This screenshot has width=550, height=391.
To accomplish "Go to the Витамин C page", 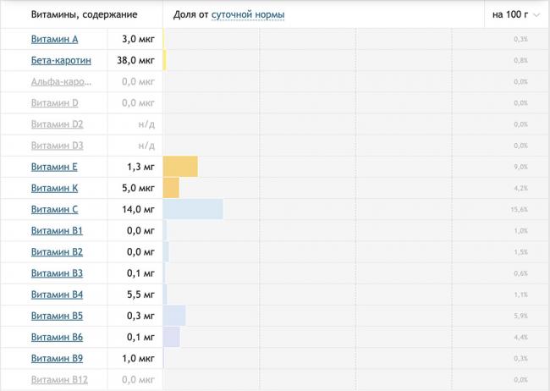I will (54, 209).
